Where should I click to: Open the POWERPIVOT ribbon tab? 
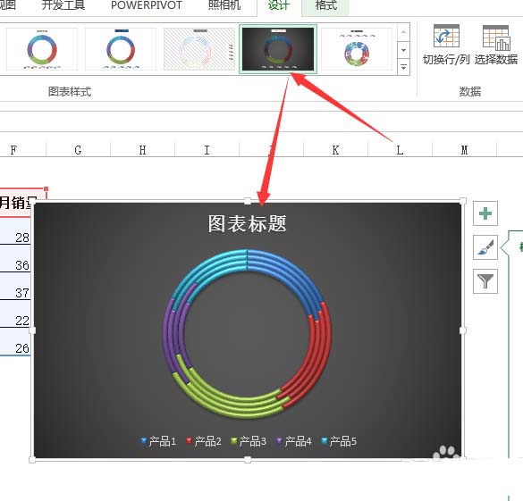(x=147, y=5)
